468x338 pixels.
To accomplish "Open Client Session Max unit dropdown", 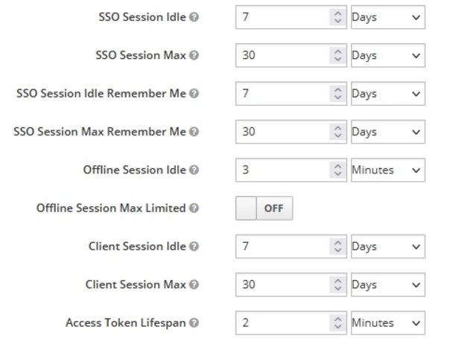I will tap(388, 284).
